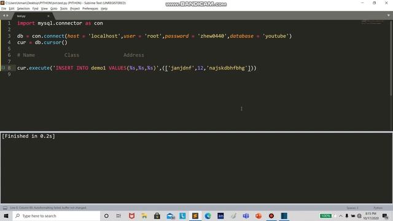Open the Edit menu
The width and height of the screenshot is (393, 221).
coord(12,9)
